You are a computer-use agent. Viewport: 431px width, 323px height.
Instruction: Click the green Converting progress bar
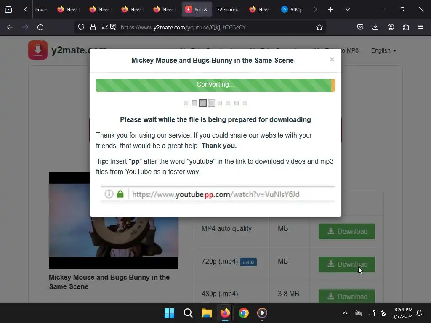[215, 85]
